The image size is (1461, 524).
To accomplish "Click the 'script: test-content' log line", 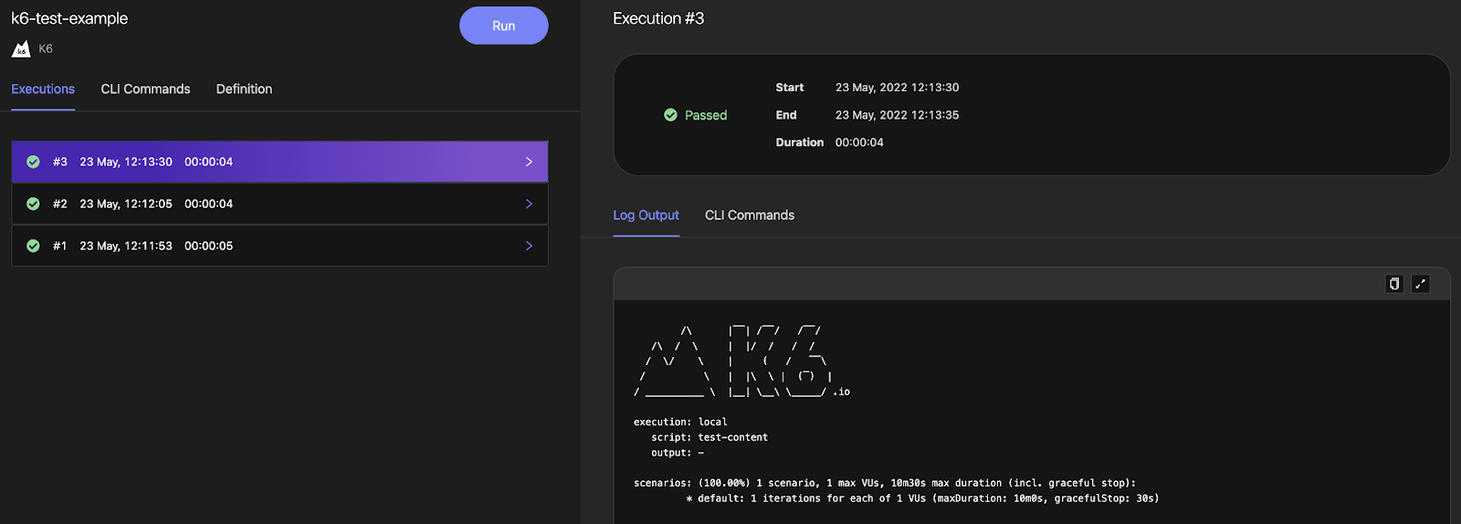I will [x=709, y=437].
